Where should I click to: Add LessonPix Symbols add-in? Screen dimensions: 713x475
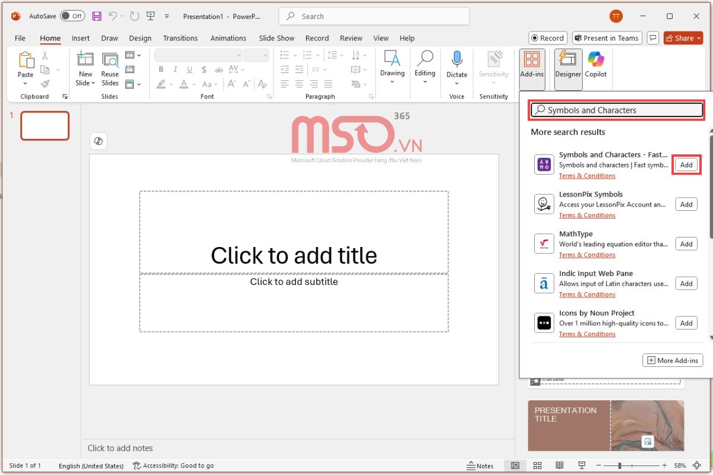pos(686,204)
